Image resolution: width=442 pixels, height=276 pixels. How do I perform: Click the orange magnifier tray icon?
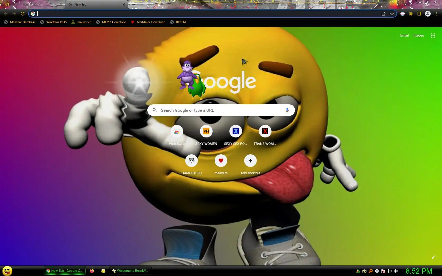click(371, 271)
